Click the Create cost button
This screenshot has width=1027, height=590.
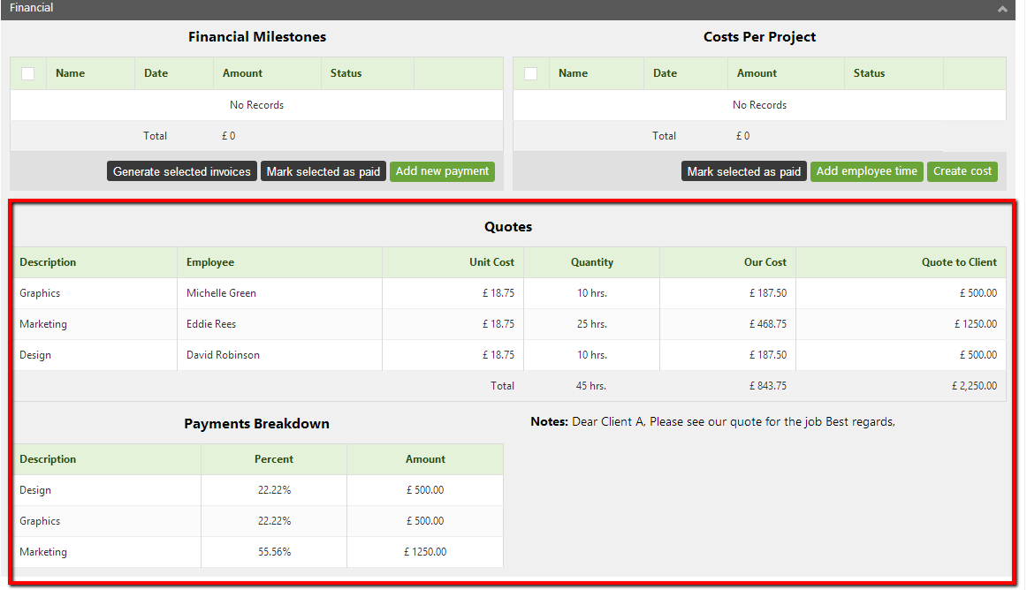tap(962, 171)
